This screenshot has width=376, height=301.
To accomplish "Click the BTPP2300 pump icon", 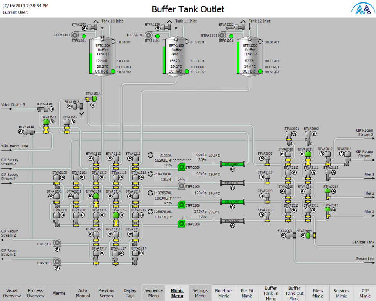I will point(182,224).
